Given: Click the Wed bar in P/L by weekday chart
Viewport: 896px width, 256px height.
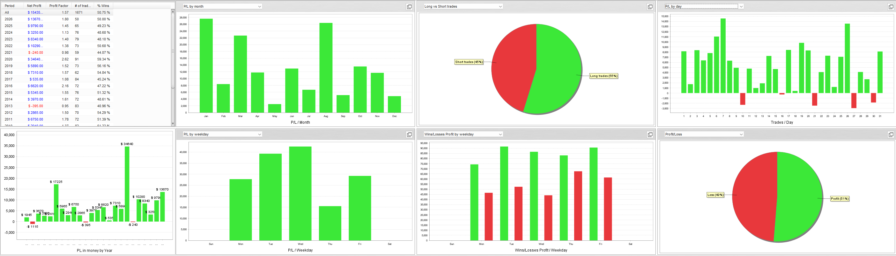Looking at the screenshot, I should [300, 194].
